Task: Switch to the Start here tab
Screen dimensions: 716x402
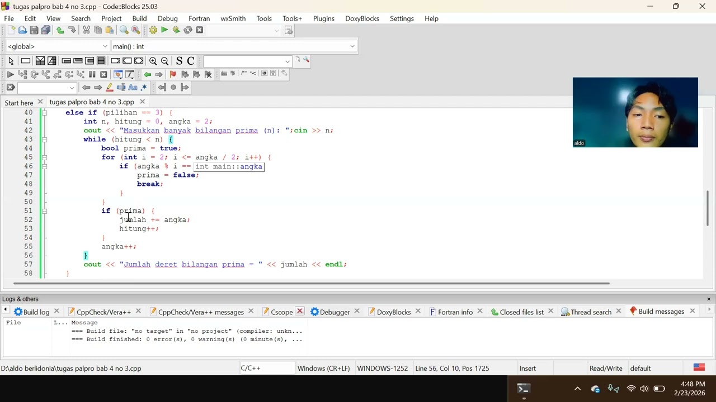Action: coord(19,102)
